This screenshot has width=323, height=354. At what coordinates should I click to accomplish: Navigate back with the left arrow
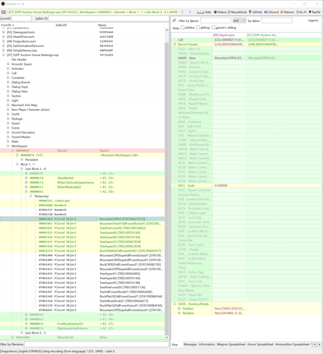pyautogui.click(x=183, y=12)
